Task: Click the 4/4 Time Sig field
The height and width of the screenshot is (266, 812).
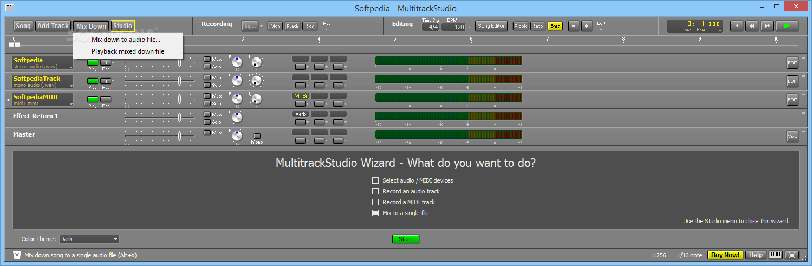Action: (x=431, y=27)
